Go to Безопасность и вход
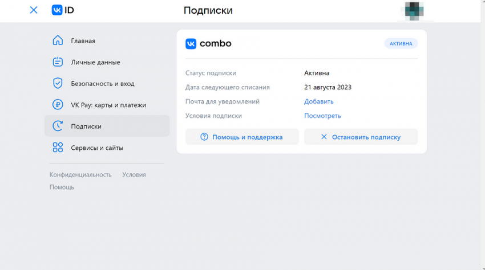 tap(103, 84)
